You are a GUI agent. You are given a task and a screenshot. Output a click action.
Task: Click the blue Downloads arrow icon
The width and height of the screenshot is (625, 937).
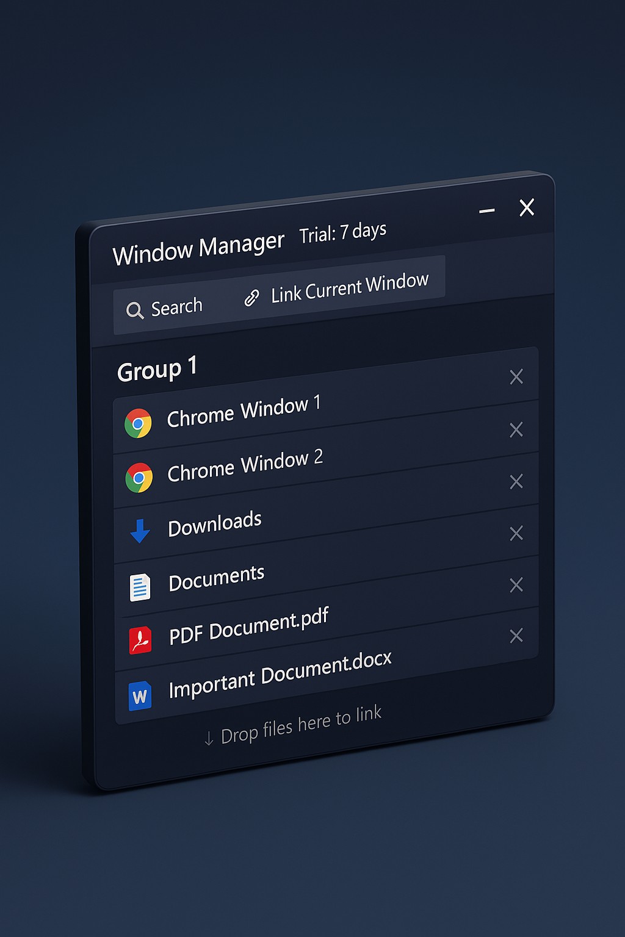140,530
